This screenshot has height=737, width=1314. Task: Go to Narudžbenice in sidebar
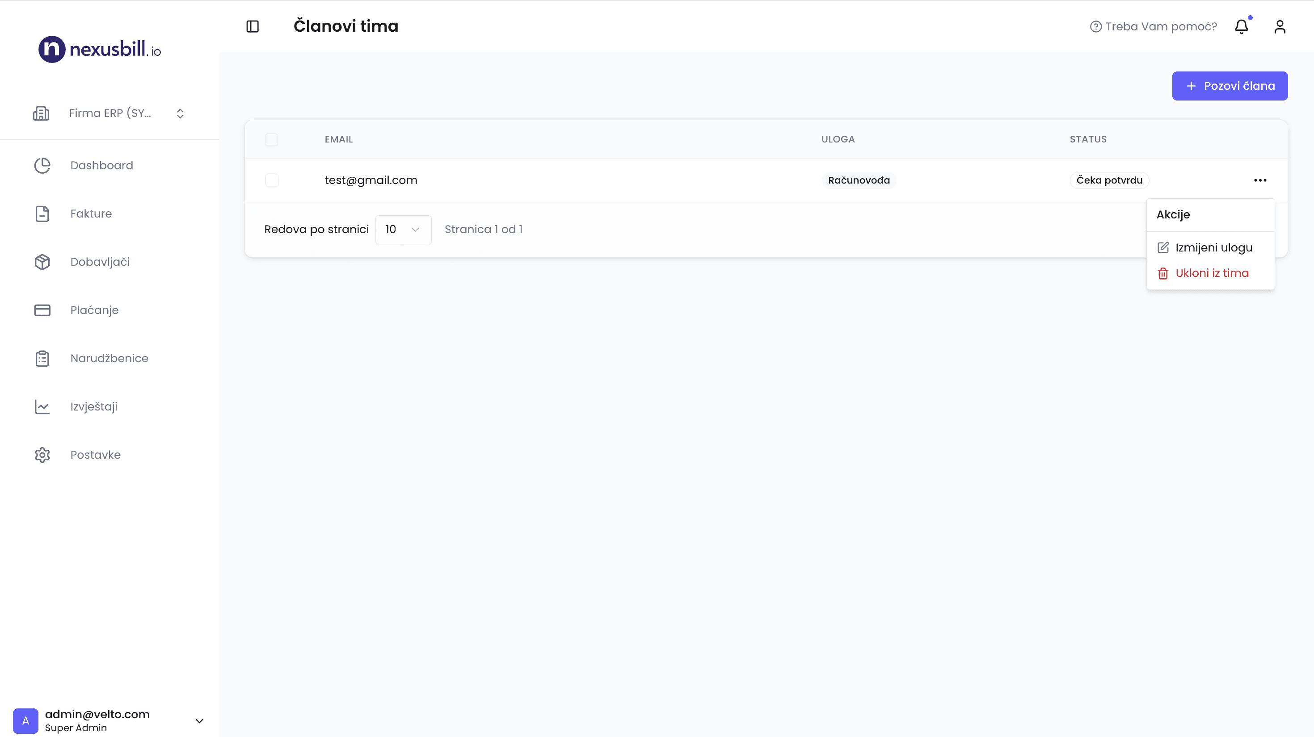109,358
